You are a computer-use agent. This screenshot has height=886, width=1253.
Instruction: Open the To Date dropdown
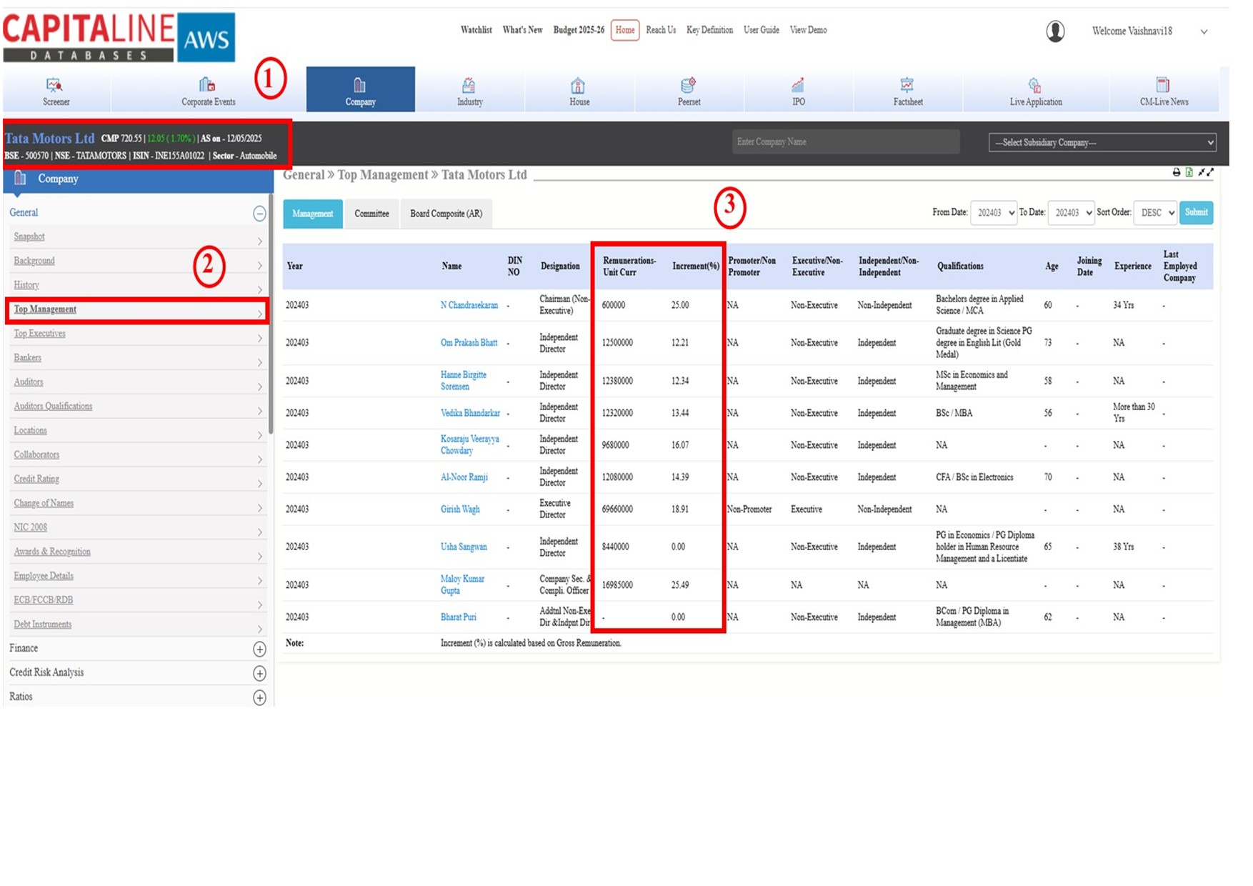pos(1071,213)
